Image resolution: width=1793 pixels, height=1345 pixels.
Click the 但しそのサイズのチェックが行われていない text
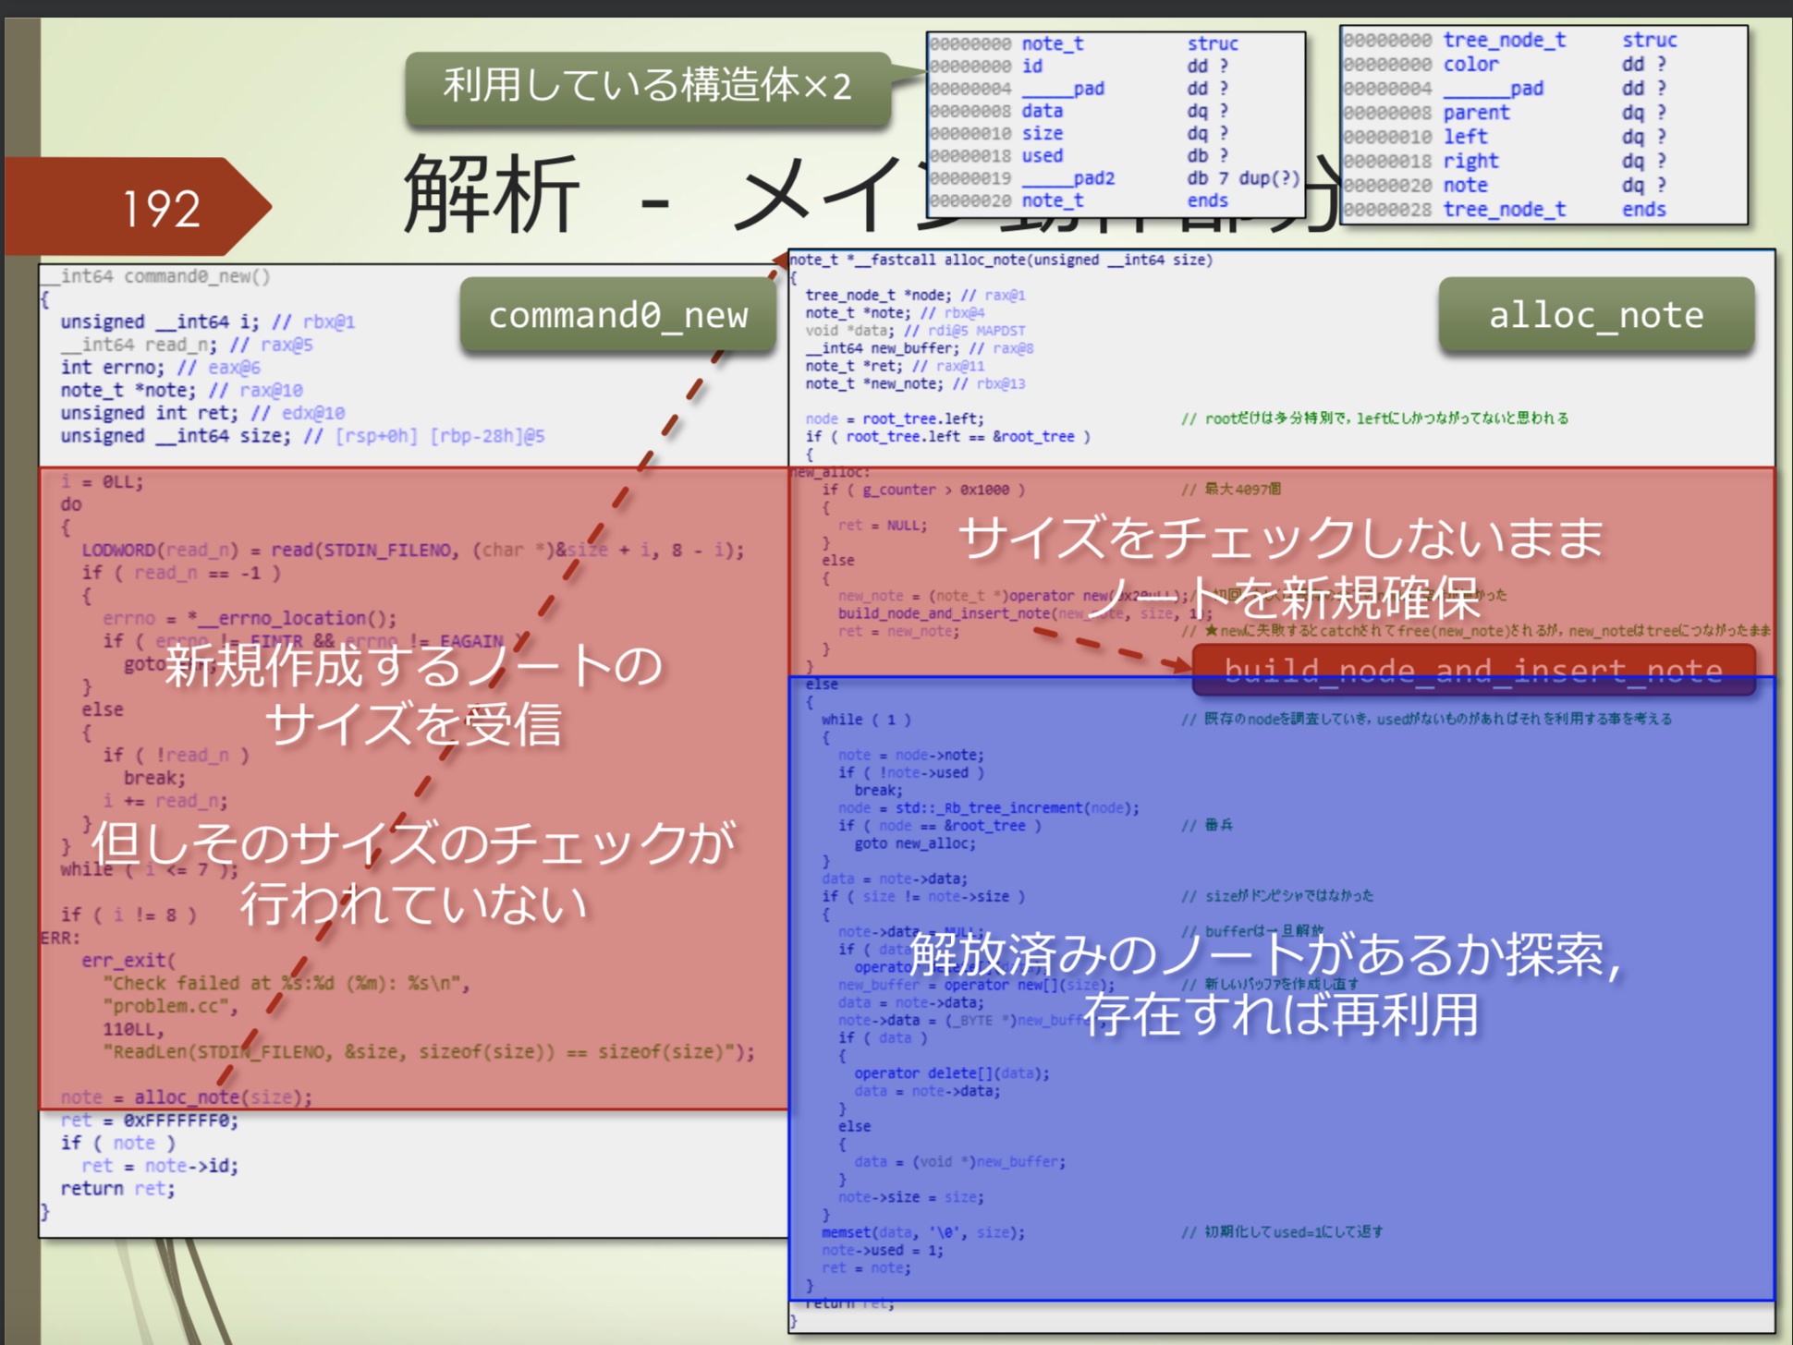pyautogui.click(x=413, y=871)
